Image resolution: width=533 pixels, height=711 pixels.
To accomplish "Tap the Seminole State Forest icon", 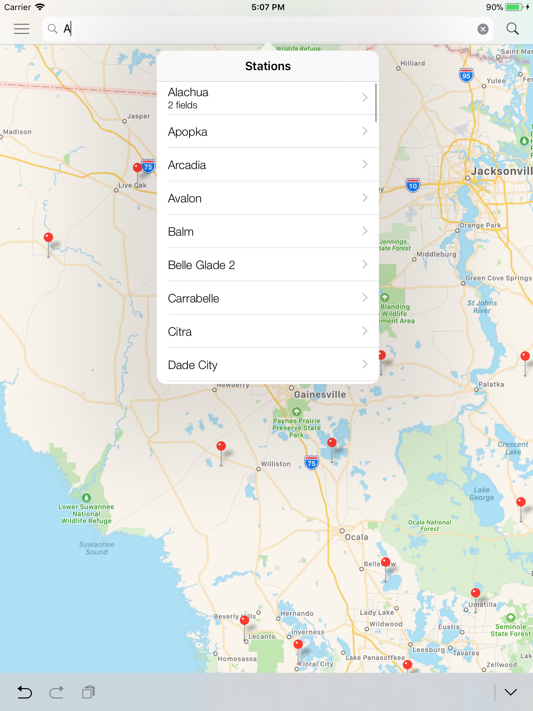I will coord(510,618).
